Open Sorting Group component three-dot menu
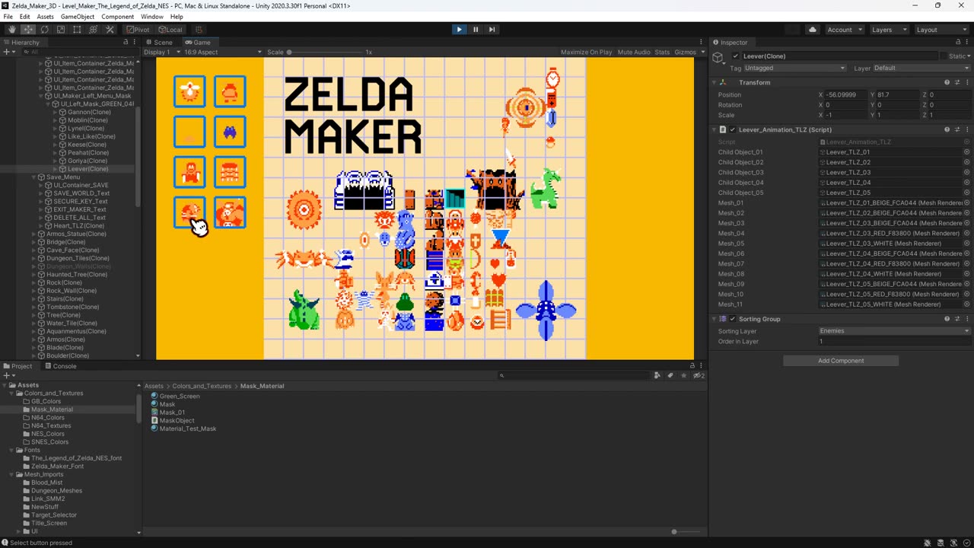Image resolution: width=974 pixels, height=548 pixels. (x=966, y=319)
